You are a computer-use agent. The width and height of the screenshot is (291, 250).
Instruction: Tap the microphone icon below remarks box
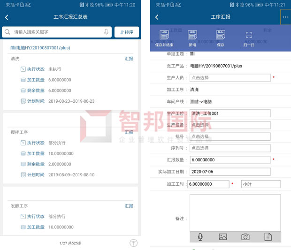pos(200,237)
